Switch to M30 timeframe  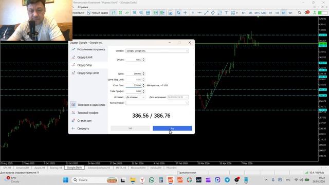pos(264,13)
